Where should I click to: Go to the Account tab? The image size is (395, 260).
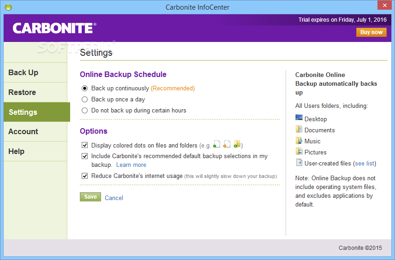point(24,131)
